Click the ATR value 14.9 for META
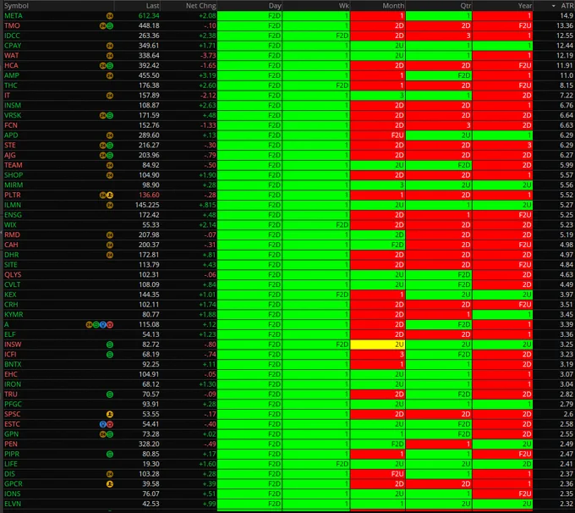The height and width of the screenshot is (513, 575). click(x=567, y=16)
